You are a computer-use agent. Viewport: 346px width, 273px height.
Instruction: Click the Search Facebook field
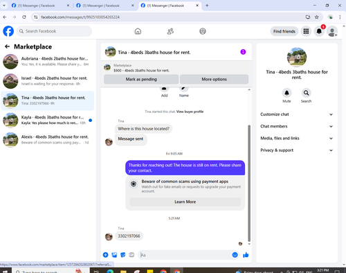coord(54,31)
